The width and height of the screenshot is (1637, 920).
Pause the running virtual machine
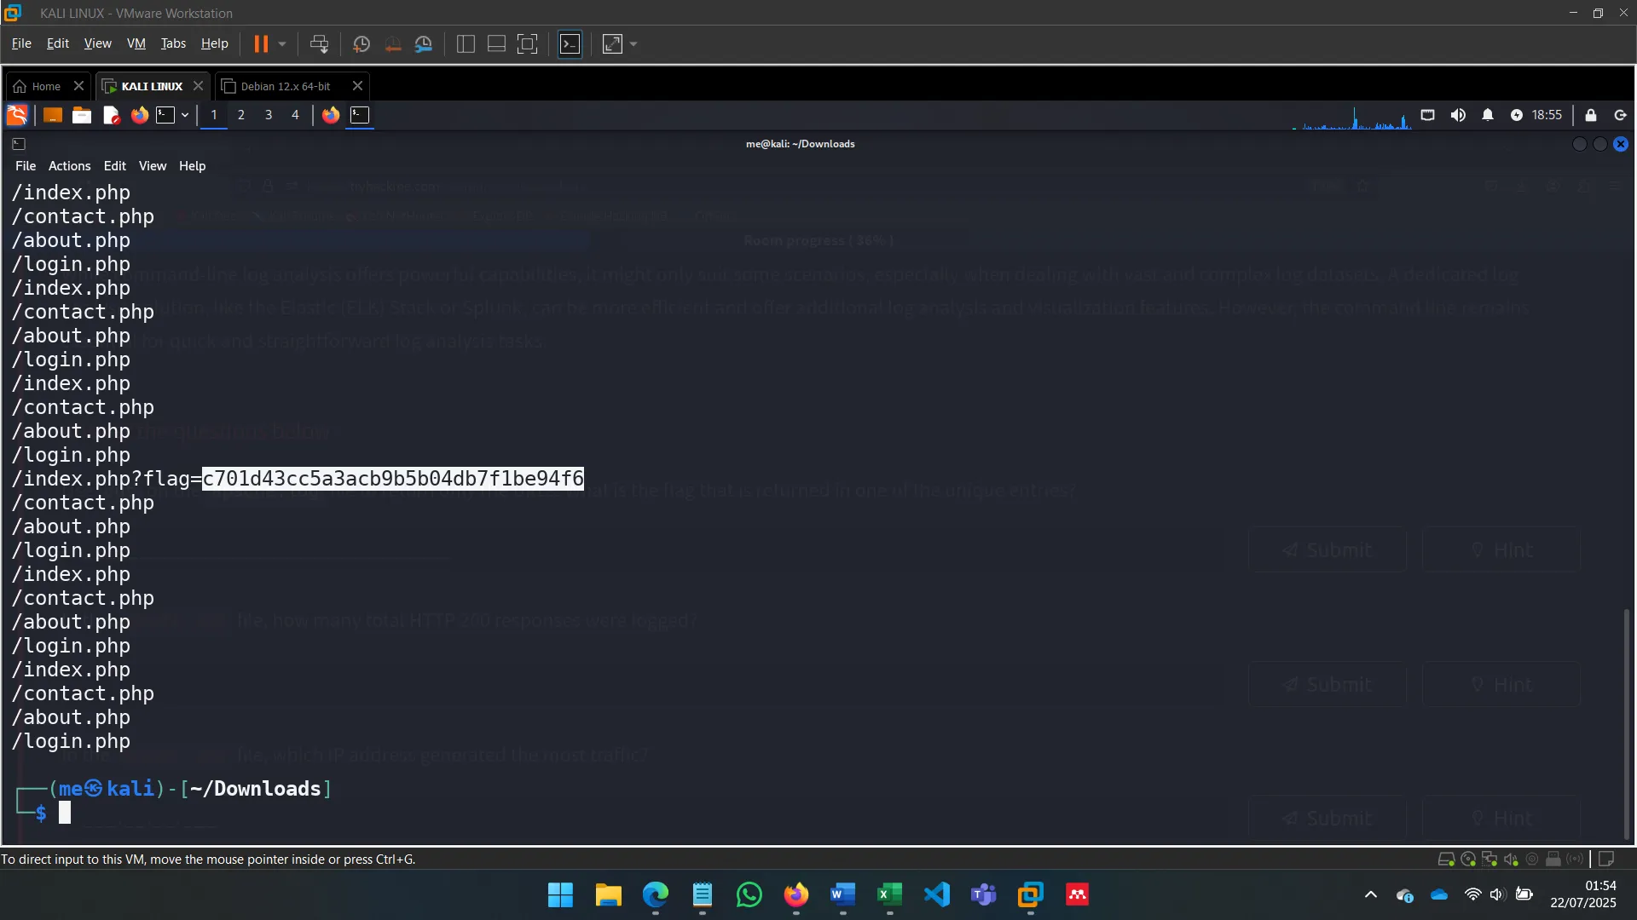[262, 43]
